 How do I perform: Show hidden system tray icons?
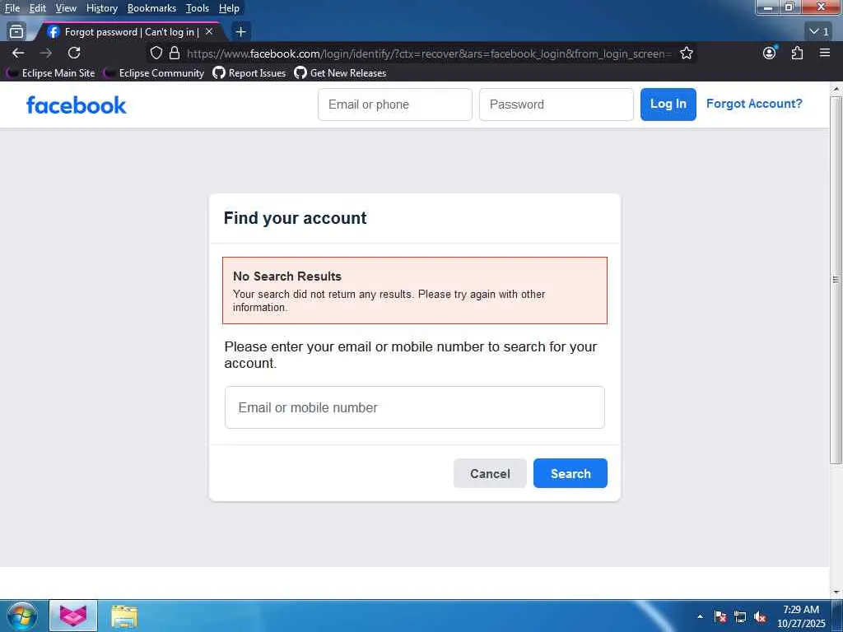click(x=700, y=616)
